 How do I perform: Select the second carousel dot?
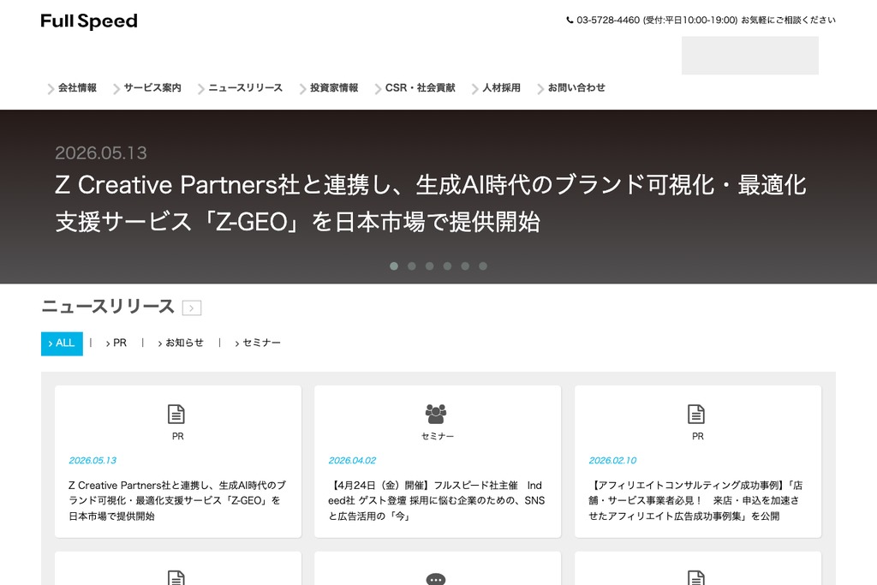pyautogui.click(x=412, y=266)
